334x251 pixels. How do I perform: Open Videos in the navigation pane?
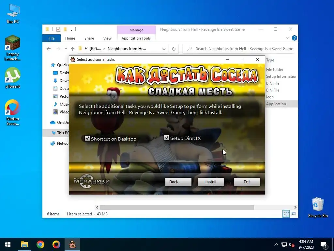pos(61,112)
